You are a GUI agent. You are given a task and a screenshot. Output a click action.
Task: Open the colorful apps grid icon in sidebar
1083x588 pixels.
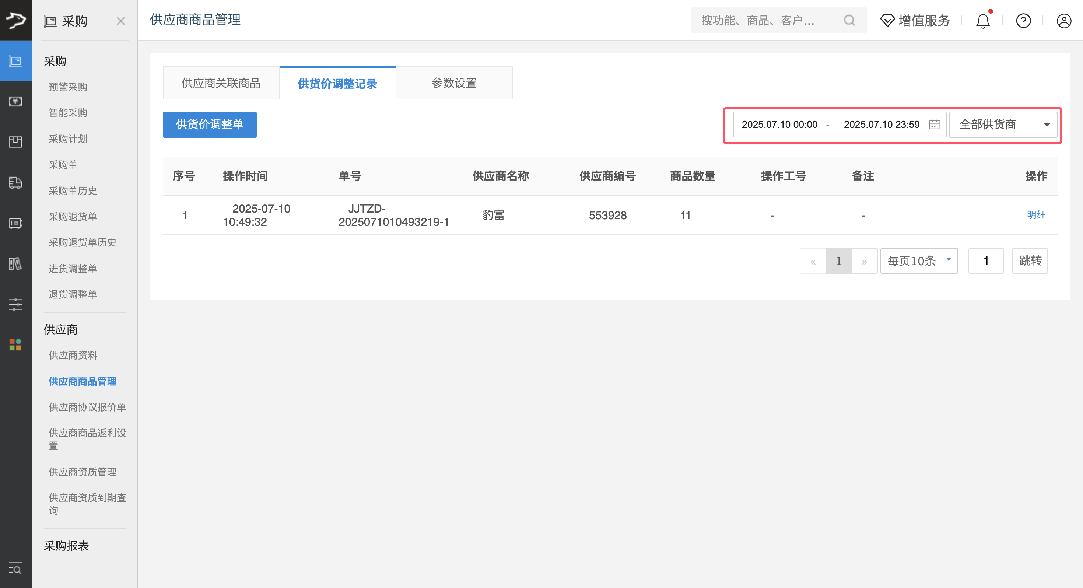pyautogui.click(x=15, y=344)
